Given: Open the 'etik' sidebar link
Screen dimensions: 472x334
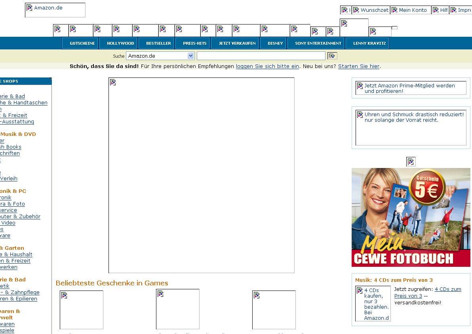Looking at the screenshot, I should point(5,286).
